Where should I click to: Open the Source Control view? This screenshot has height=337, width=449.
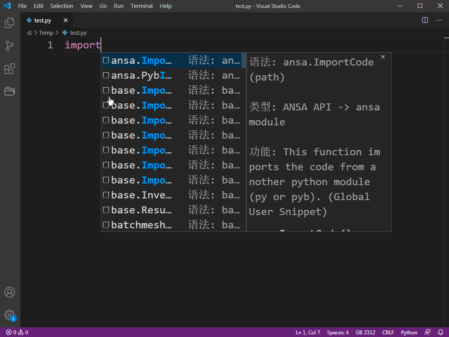(x=9, y=46)
